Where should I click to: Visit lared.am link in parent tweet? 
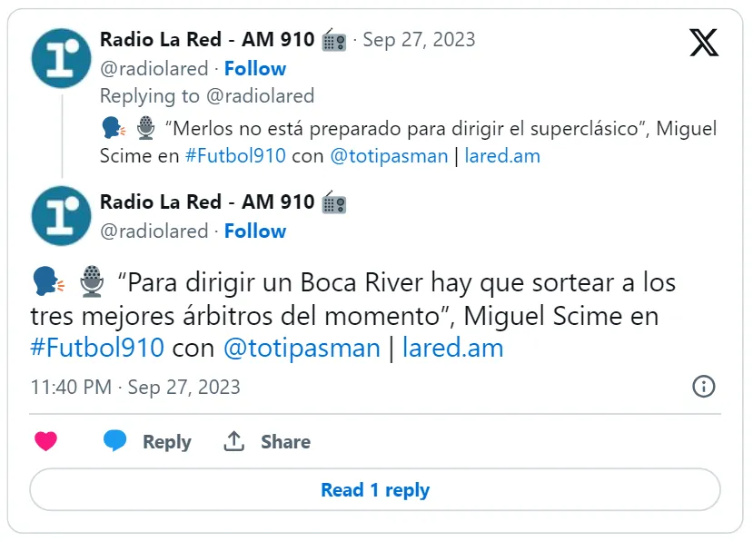pyautogui.click(x=502, y=156)
